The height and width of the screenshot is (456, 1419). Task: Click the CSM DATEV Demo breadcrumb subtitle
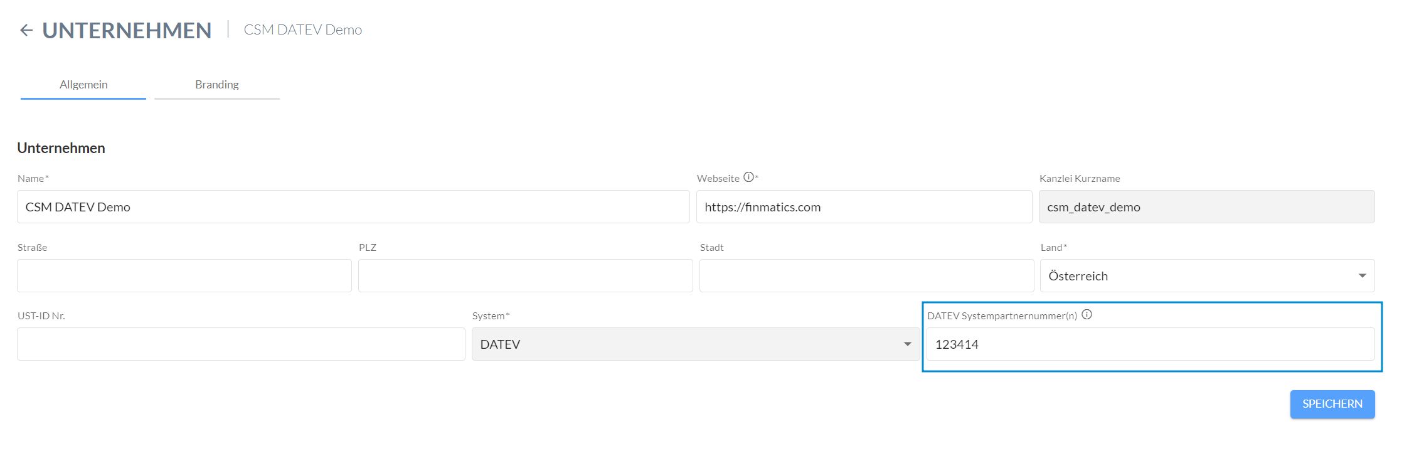(303, 30)
